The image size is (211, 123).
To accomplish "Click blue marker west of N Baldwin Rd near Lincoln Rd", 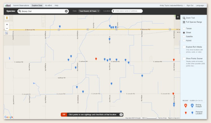I will click(77, 87).
